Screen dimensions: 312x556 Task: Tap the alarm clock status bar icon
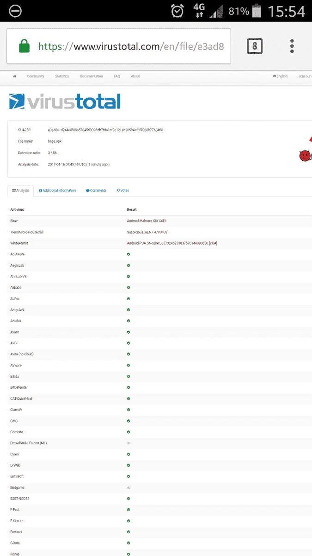point(178,11)
